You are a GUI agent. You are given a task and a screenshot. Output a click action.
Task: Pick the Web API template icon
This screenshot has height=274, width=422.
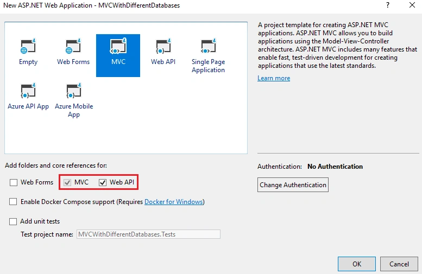pos(163,46)
